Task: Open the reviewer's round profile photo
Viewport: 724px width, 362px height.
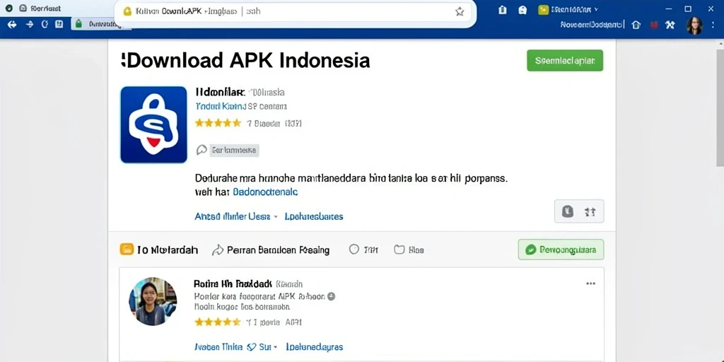Action: click(x=153, y=301)
